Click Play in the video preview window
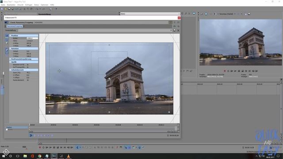 (235, 71)
